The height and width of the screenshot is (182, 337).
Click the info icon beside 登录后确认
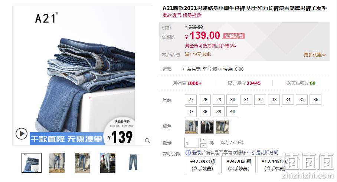click(188, 153)
